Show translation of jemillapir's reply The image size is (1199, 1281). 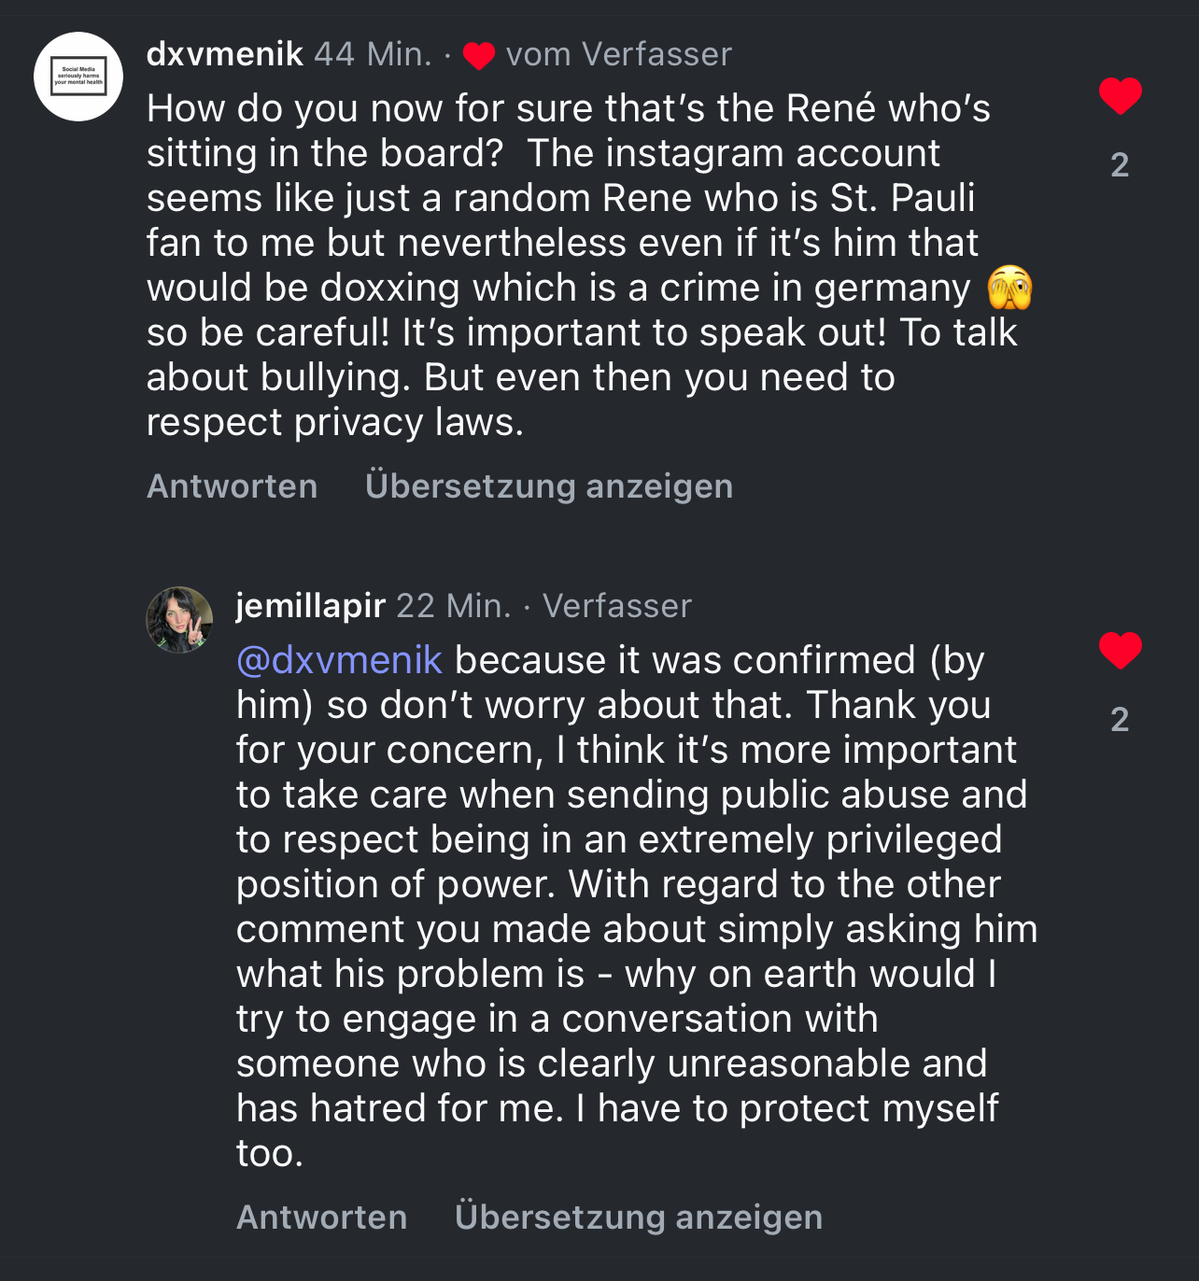tap(639, 1218)
